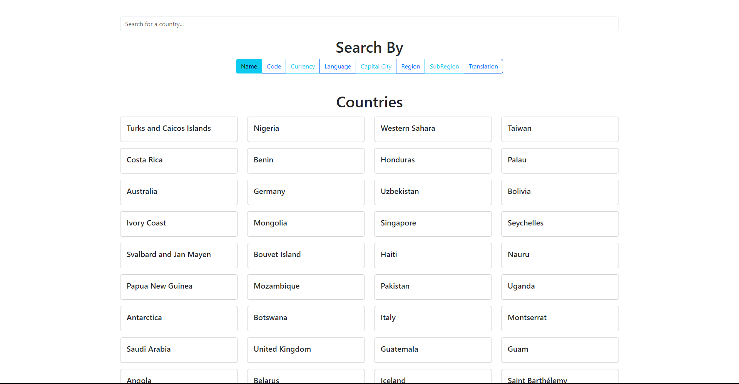Select the SubRegion filter button
739x384 pixels.
tap(444, 66)
